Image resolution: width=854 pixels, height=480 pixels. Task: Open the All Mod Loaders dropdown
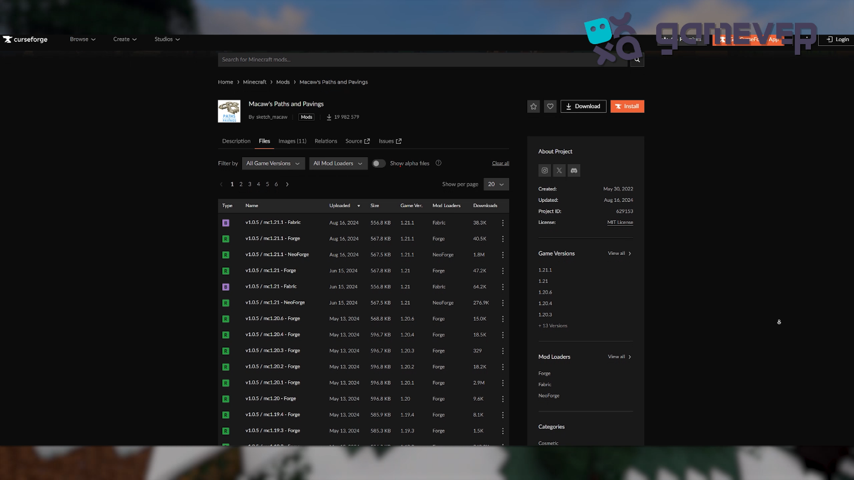tap(338, 163)
